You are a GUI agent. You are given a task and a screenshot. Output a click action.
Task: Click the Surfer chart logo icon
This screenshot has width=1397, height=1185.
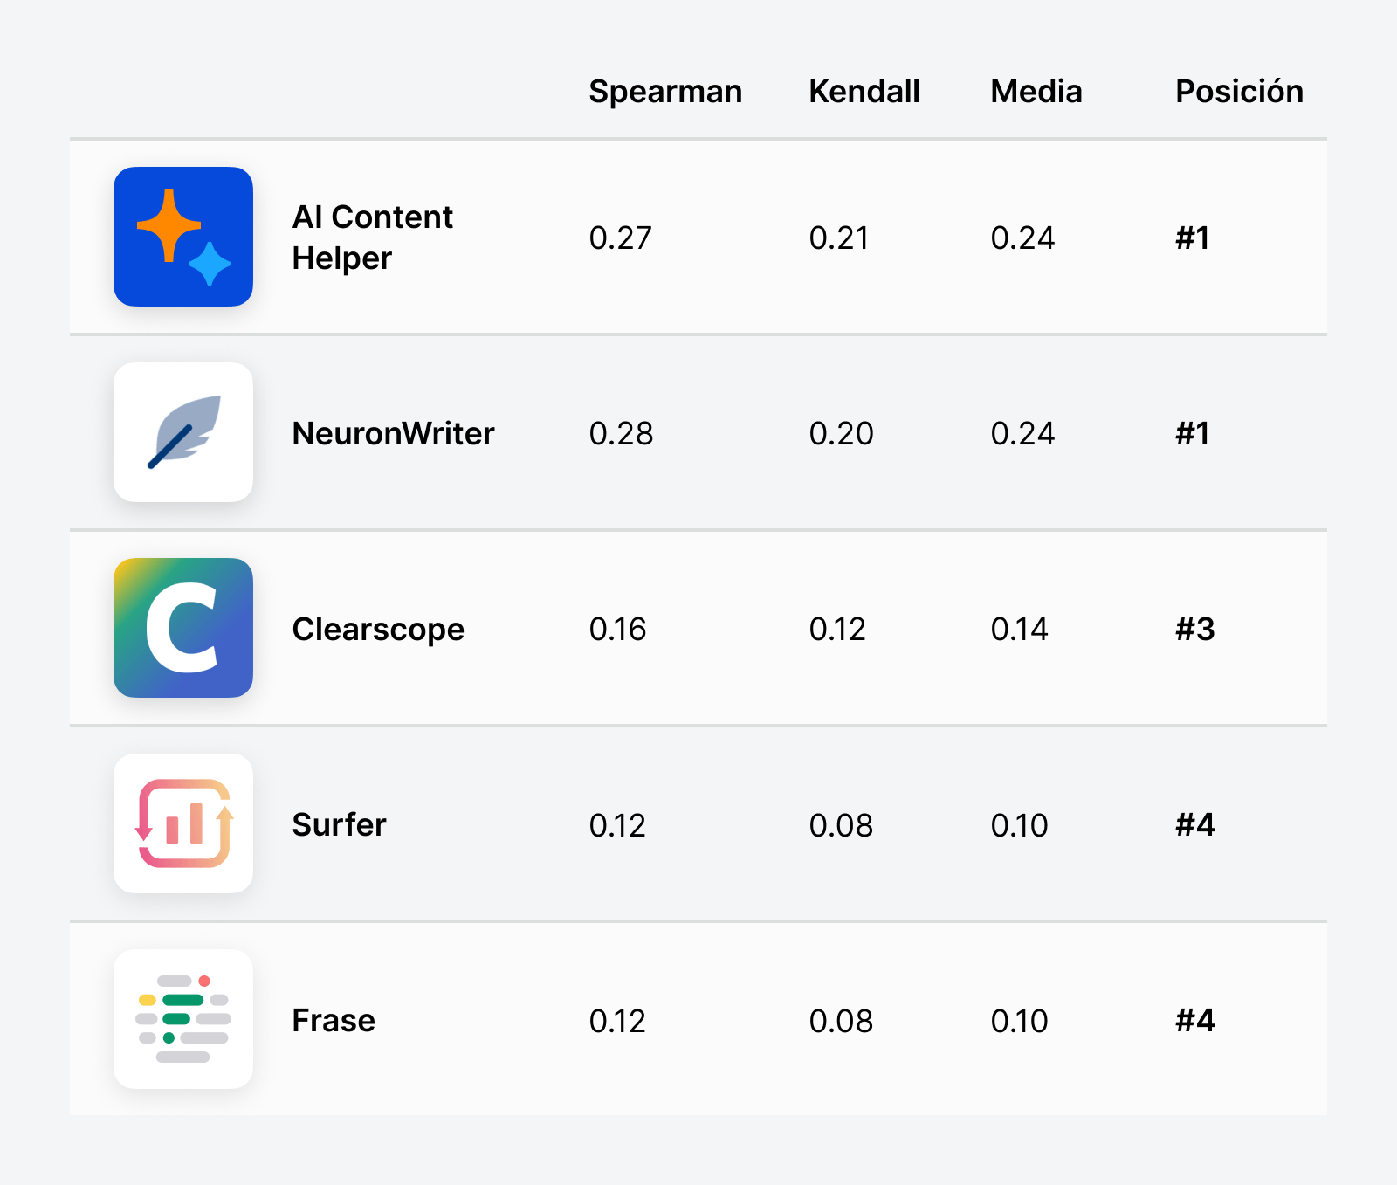183,823
